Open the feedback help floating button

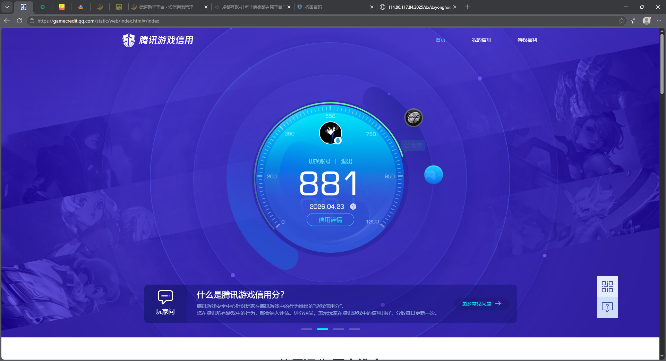[607, 308]
